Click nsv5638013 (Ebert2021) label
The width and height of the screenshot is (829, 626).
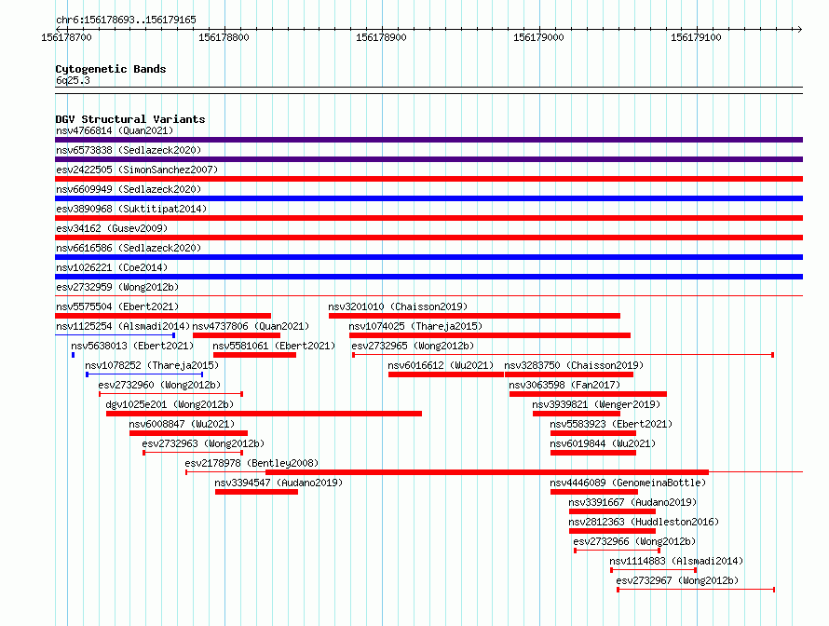[132, 346]
